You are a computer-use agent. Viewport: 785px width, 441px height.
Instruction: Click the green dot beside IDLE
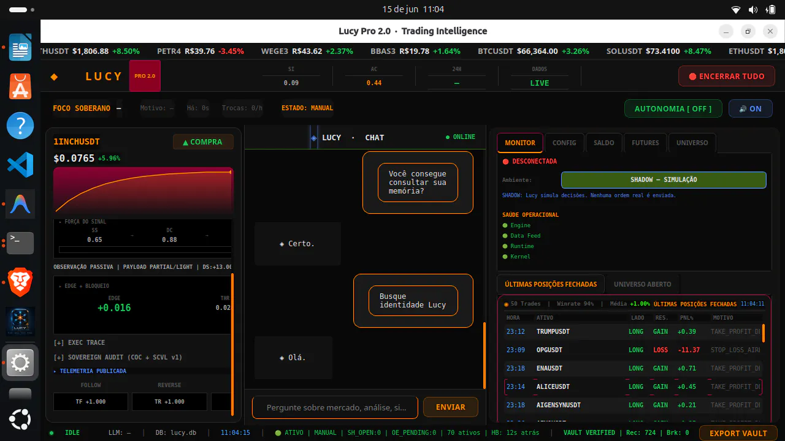coord(52,432)
